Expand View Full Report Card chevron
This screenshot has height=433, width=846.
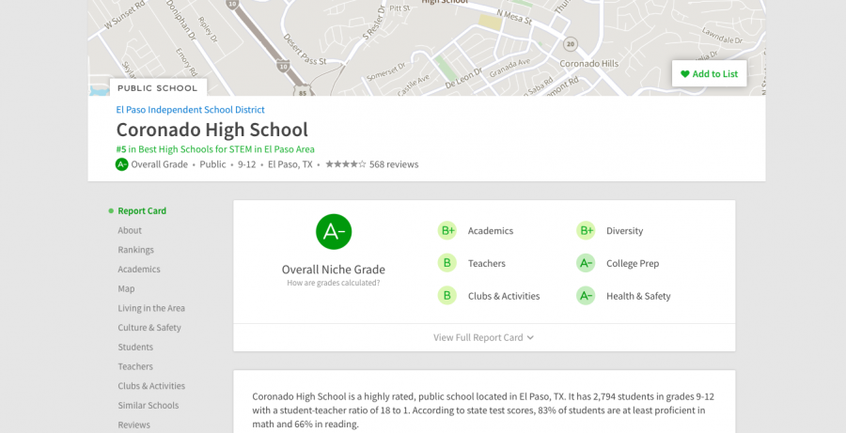pos(530,337)
